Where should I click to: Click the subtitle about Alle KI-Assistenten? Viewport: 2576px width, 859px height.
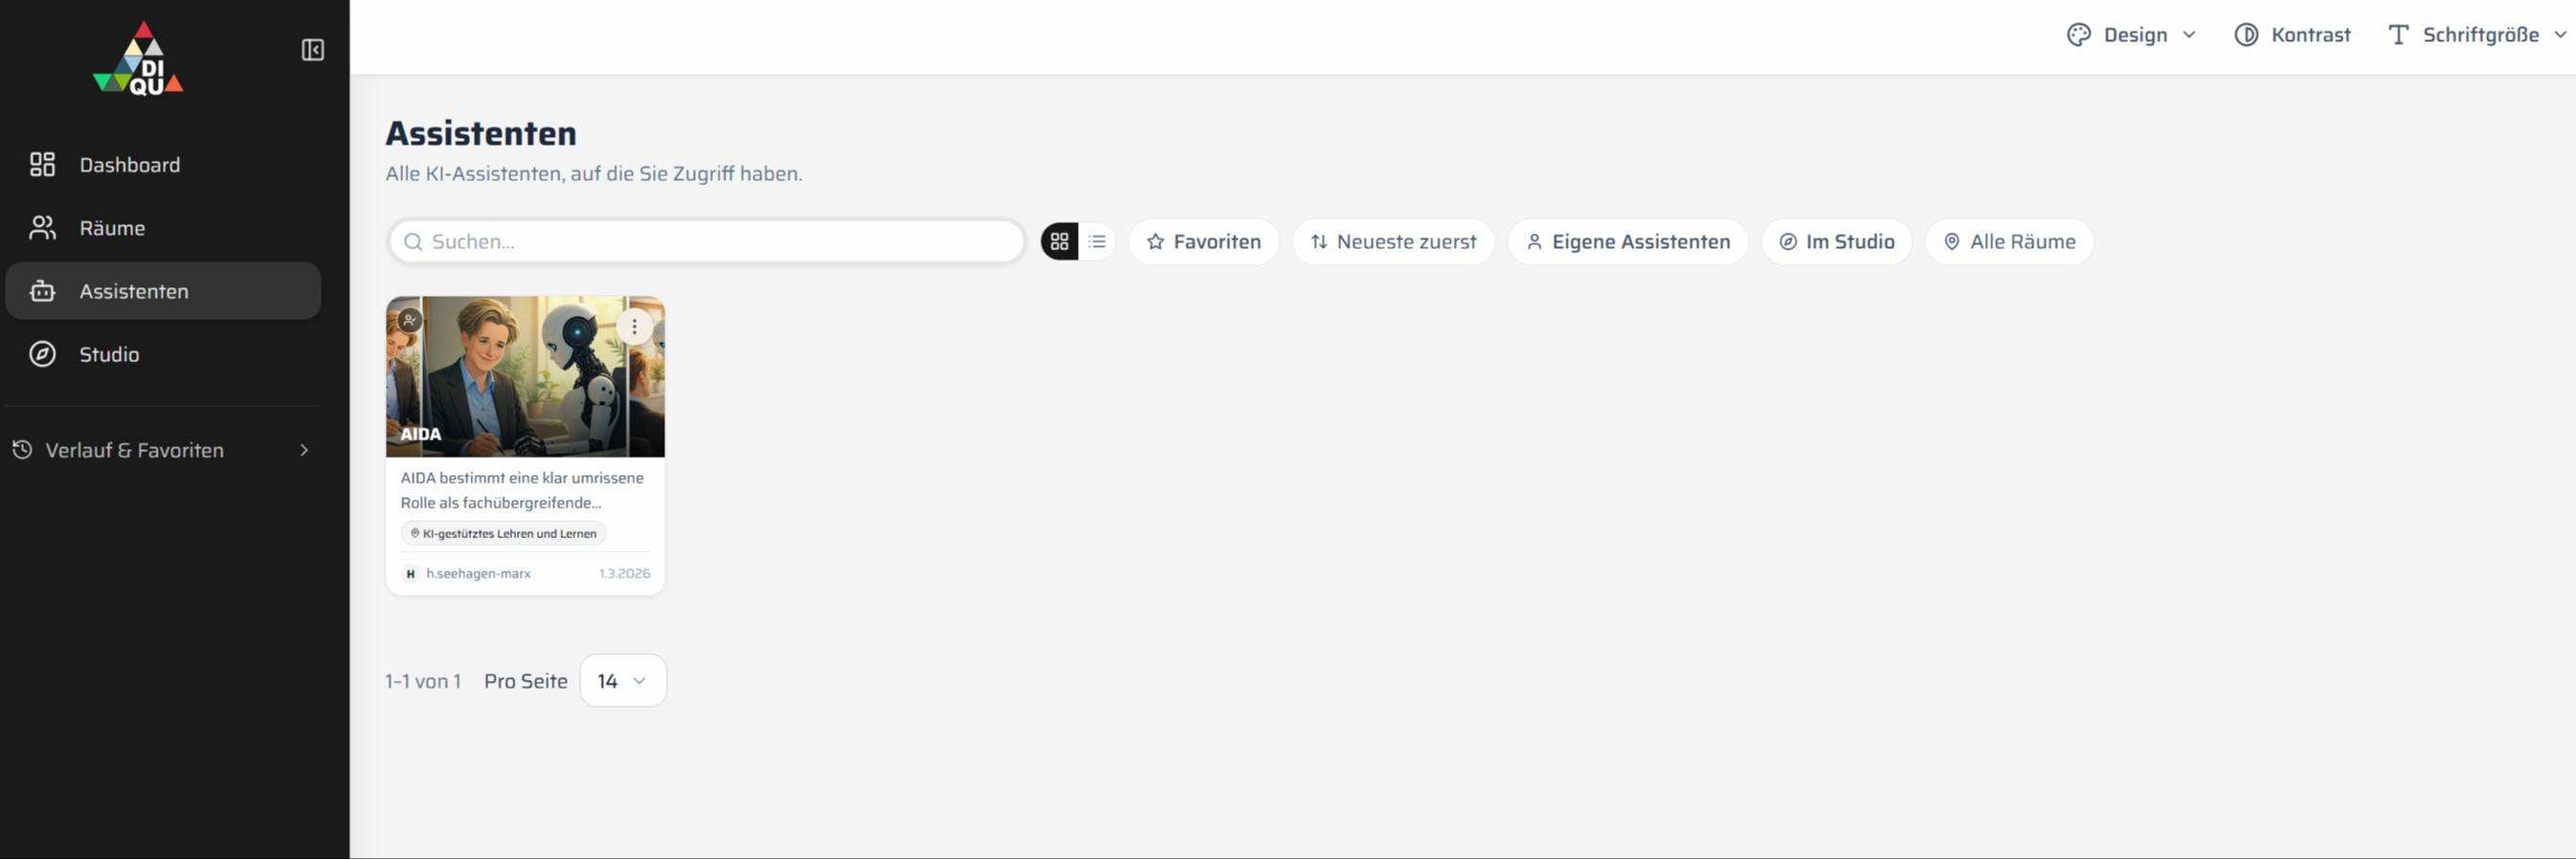tap(594, 173)
